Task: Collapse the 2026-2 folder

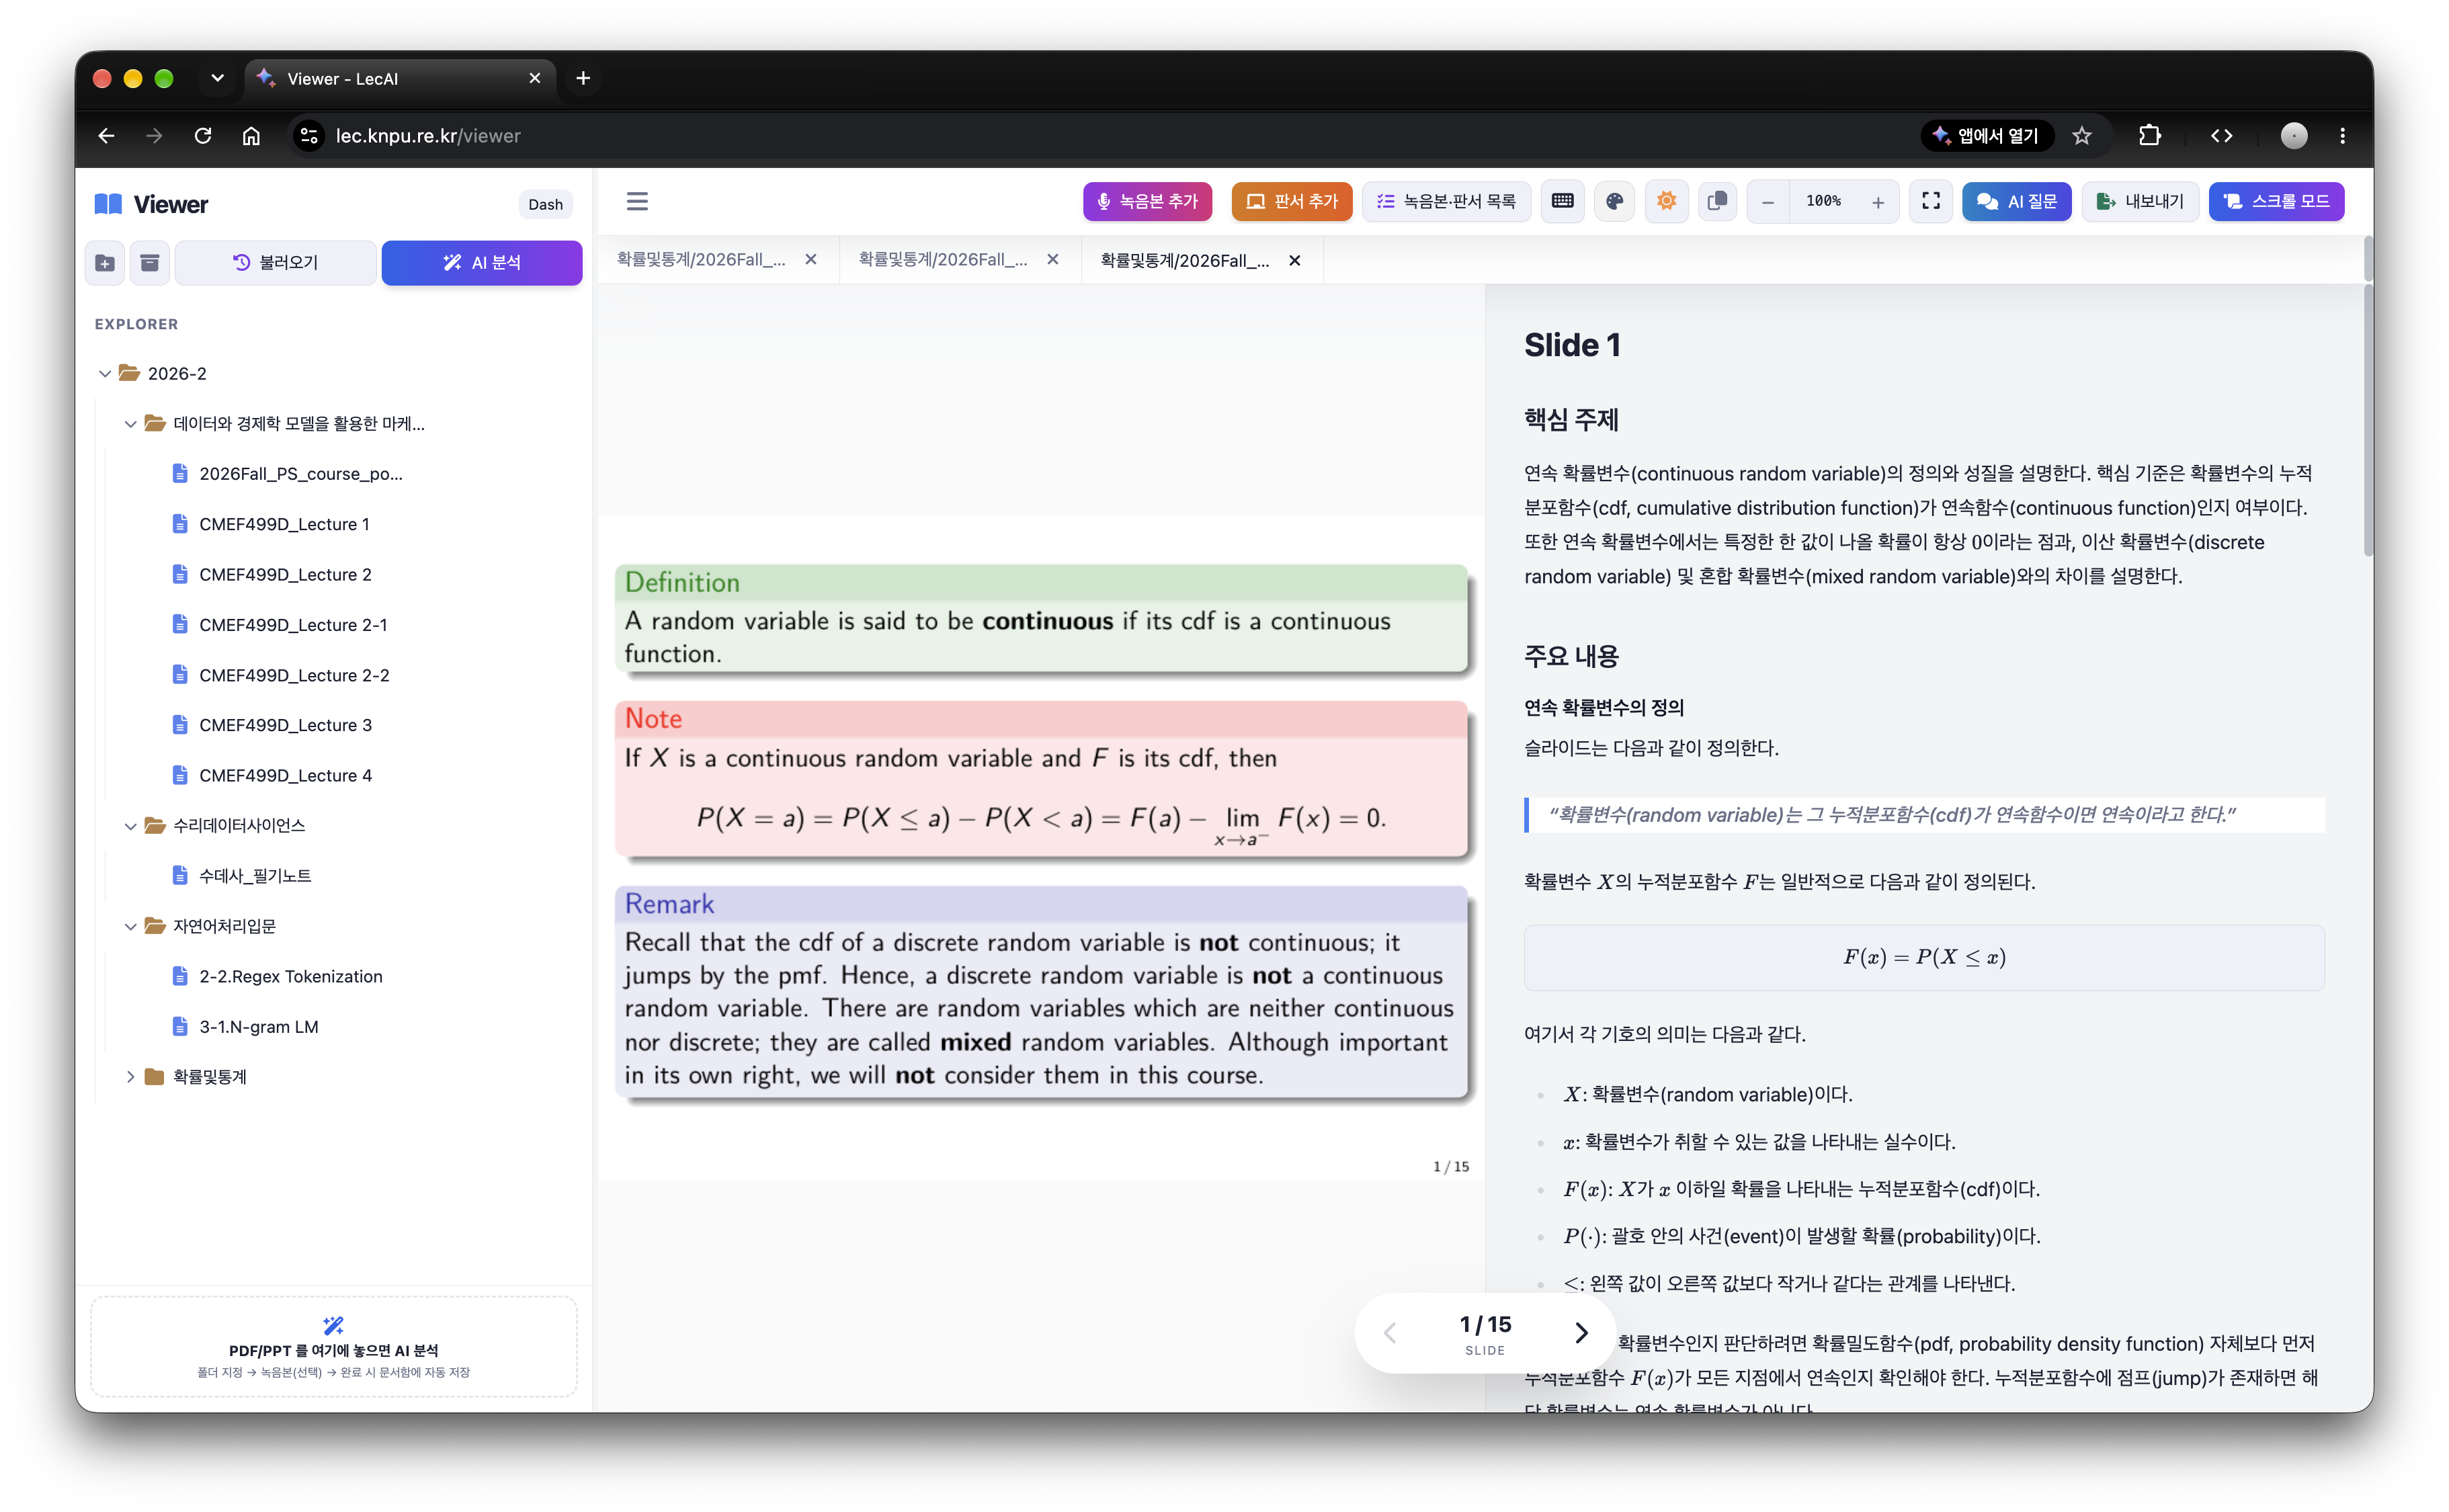Action: [x=105, y=374]
